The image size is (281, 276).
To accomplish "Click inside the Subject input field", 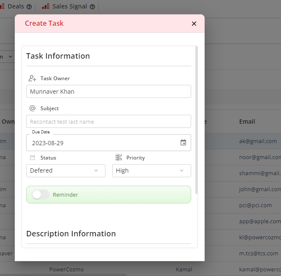I will coord(108,122).
